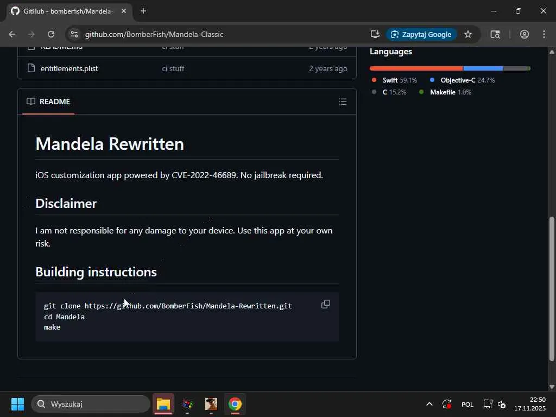This screenshot has height=417, width=556.
Task: Click the 'cd Mandela' code line
Action: 64,317
